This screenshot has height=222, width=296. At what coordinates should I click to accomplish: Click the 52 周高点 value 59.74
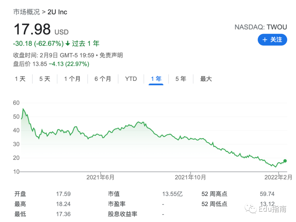(x=267, y=194)
